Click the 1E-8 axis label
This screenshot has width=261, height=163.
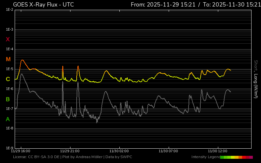9,128
